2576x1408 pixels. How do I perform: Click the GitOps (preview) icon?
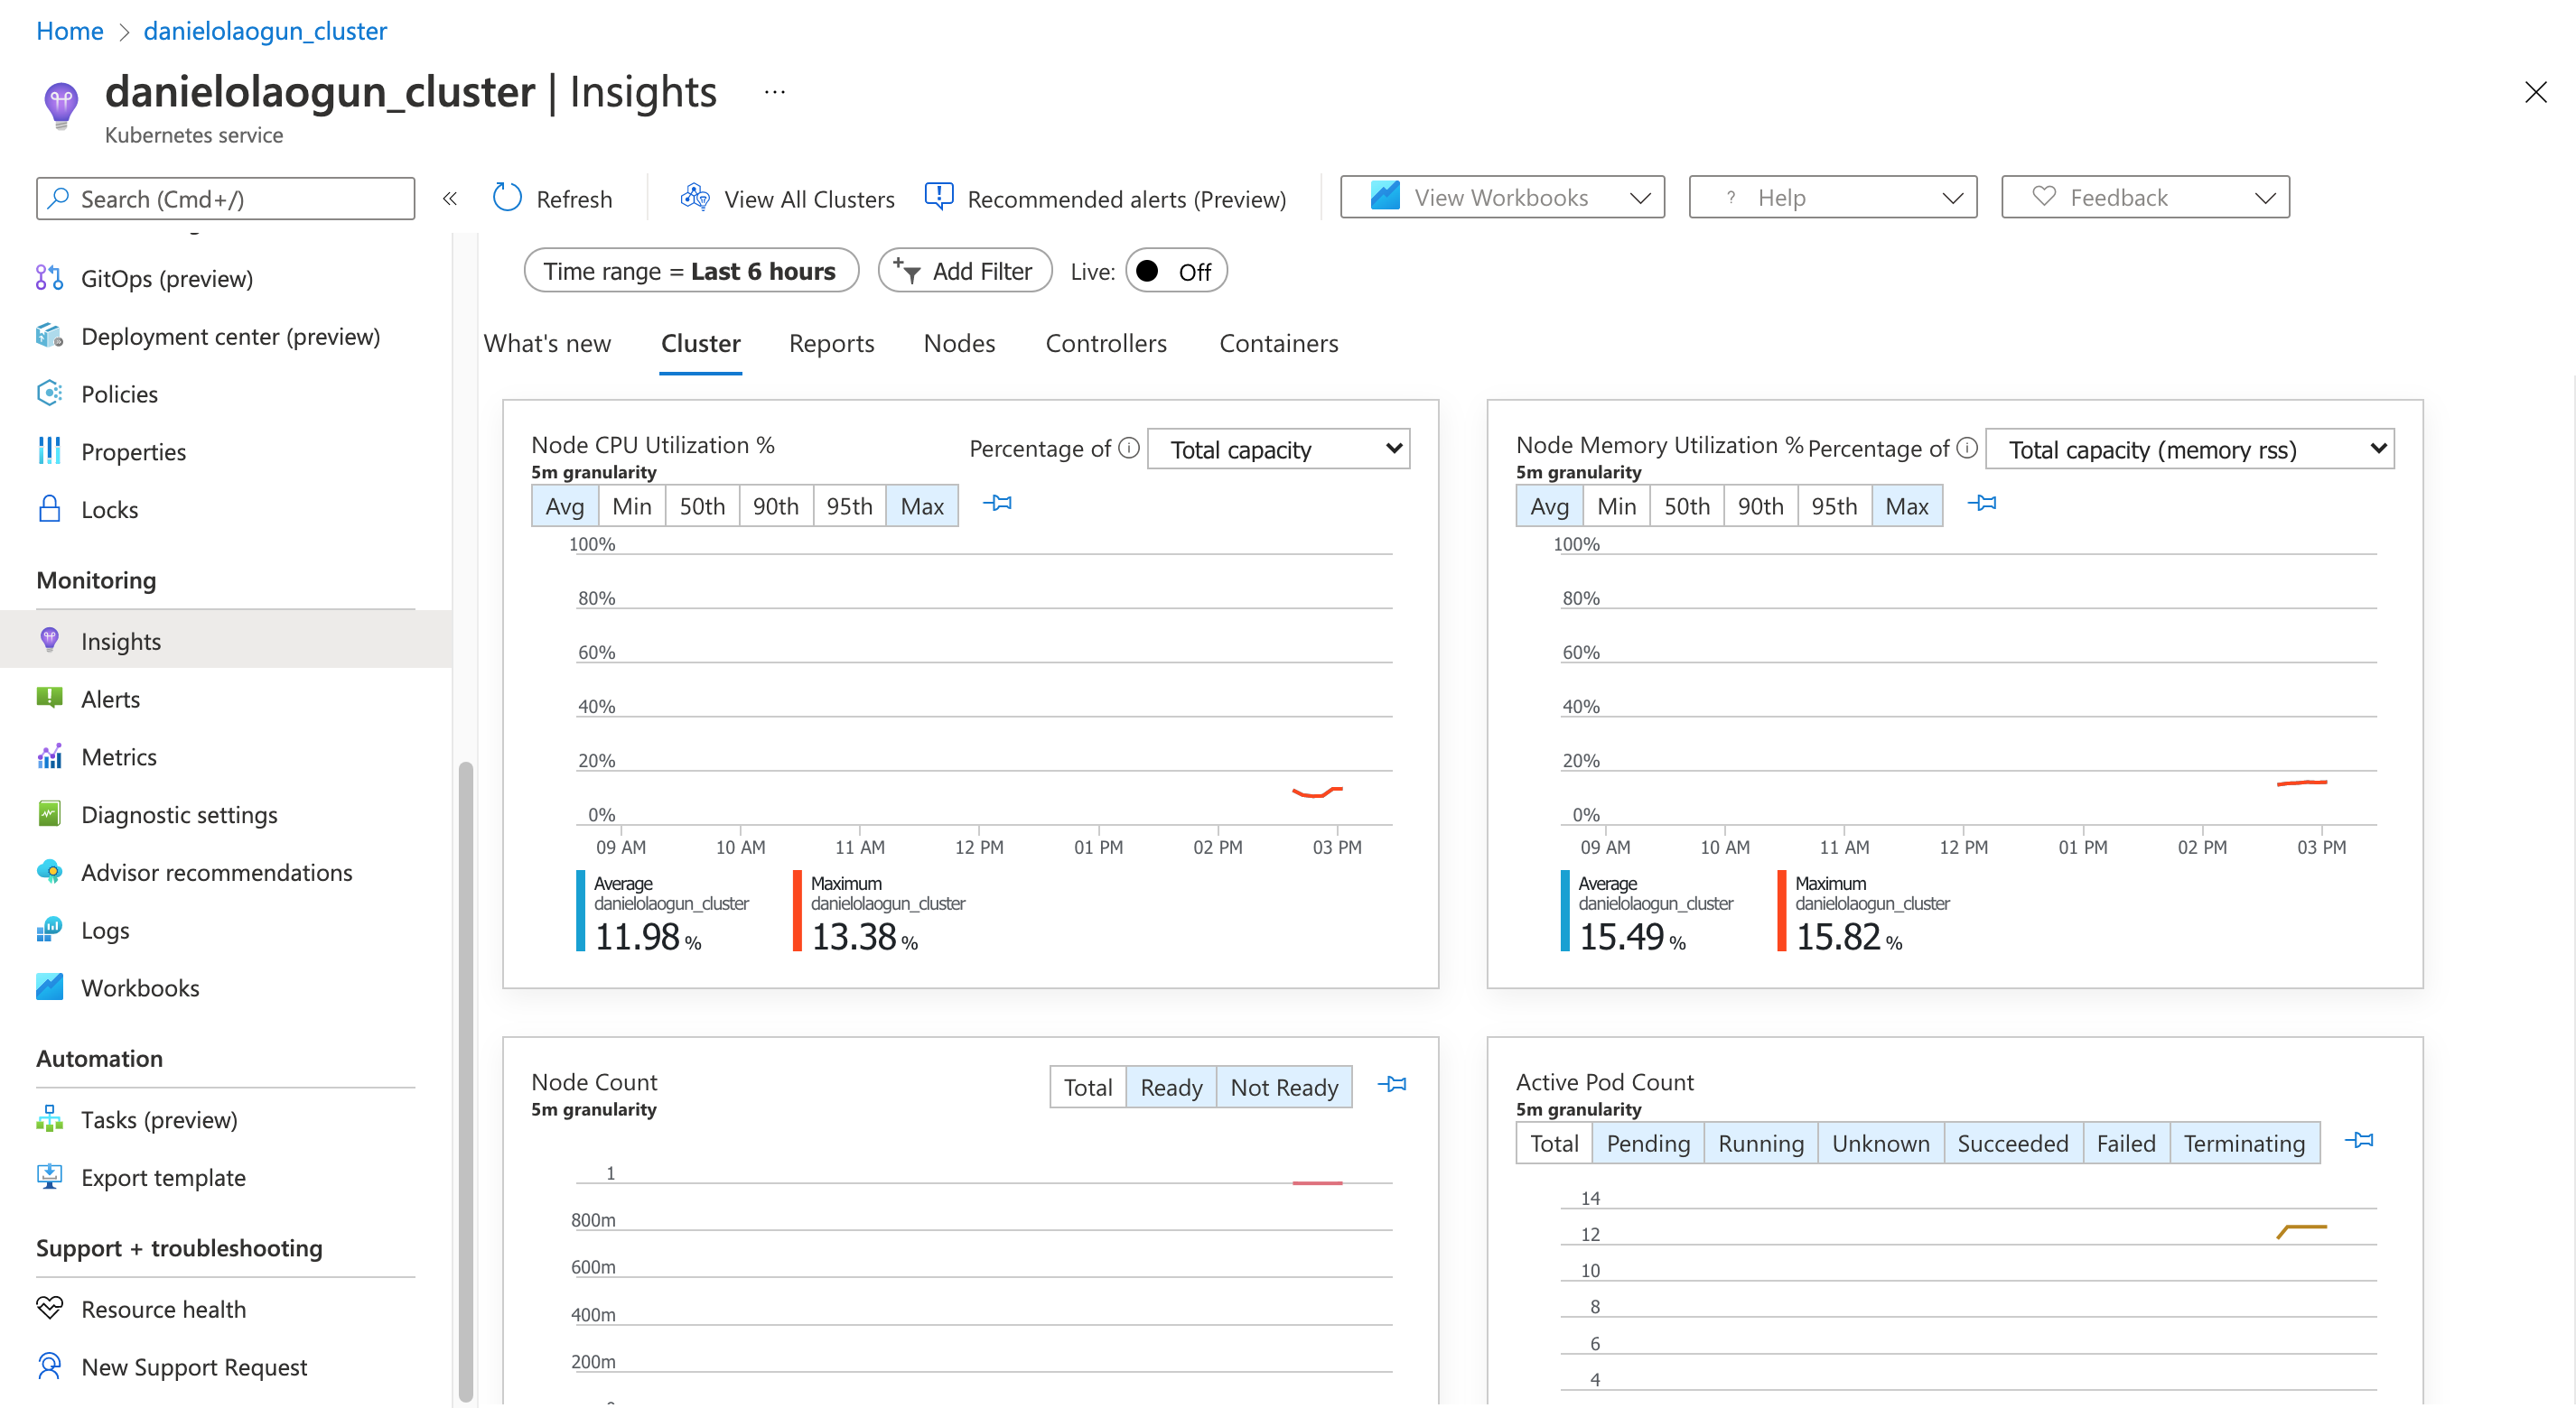pyautogui.click(x=49, y=278)
